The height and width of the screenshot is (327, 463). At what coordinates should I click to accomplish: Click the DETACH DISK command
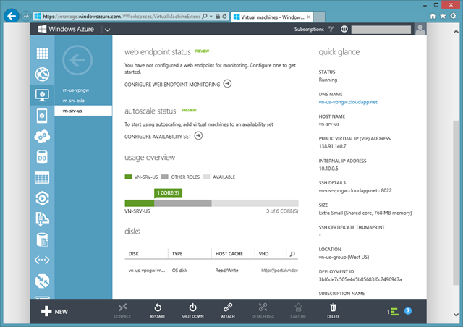263,311
